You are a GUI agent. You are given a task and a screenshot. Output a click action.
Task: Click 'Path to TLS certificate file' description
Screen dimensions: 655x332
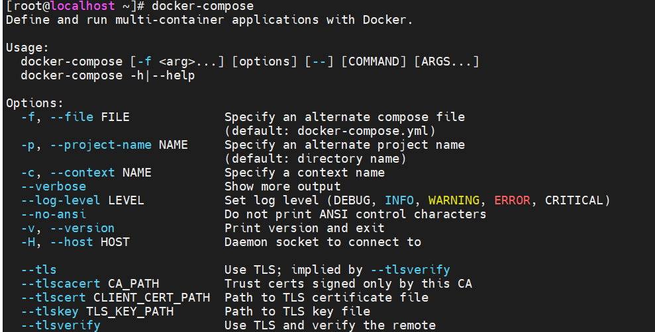pyautogui.click(x=327, y=298)
